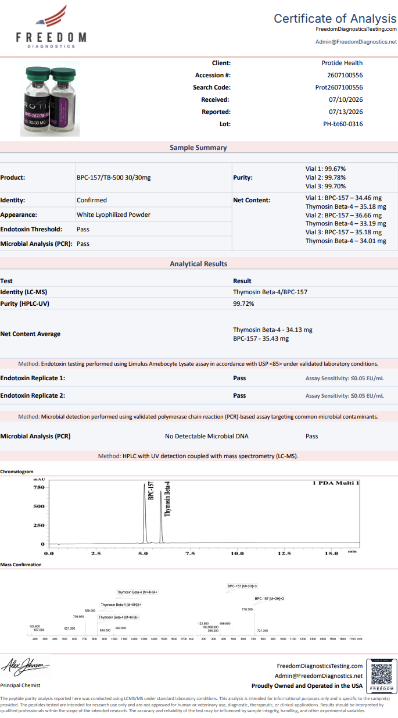The image size is (398, 718).
Task: Click Proudly Owned and Operated in the USA
Action: [307, 685]
